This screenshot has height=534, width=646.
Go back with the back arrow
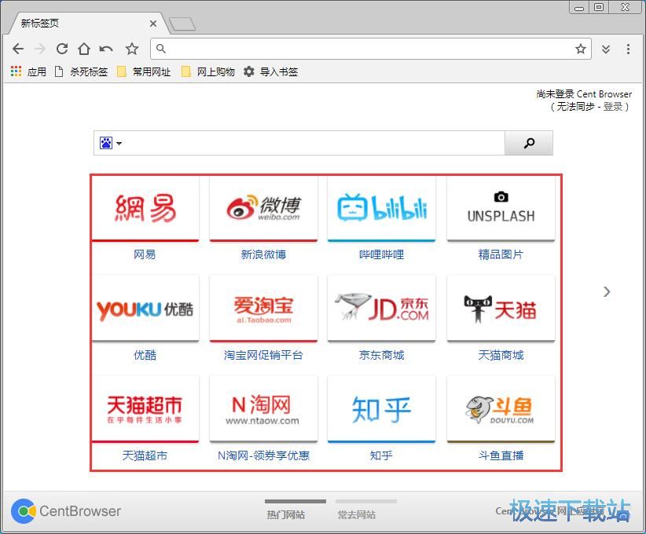(18, 49)
